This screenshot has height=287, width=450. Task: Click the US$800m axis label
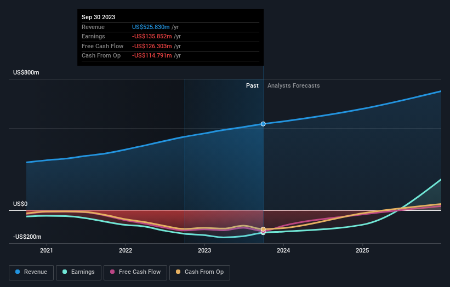tap(26, 72)
